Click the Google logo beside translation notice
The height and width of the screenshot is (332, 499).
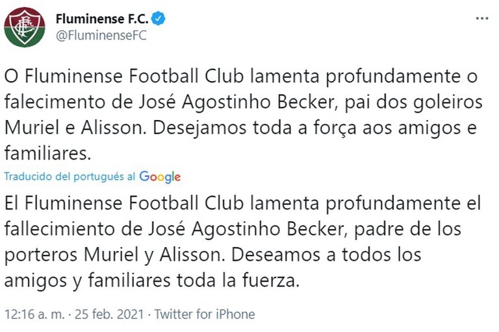(160, 177)
